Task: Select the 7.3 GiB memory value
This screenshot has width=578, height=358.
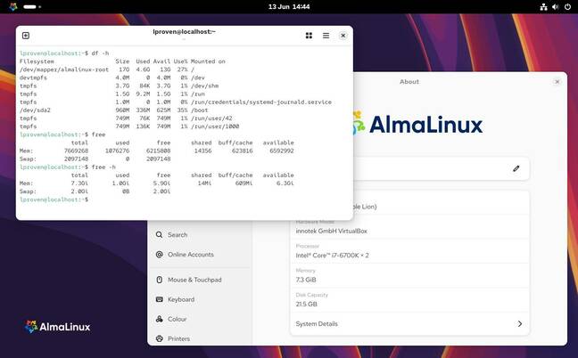Action: pyautogui.click(x=306, y=280)
